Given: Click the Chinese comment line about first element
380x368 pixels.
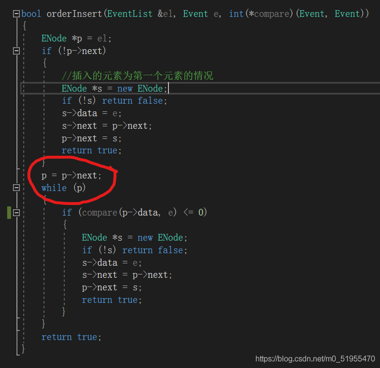Looking at the screenshot, I should [138, 76].
